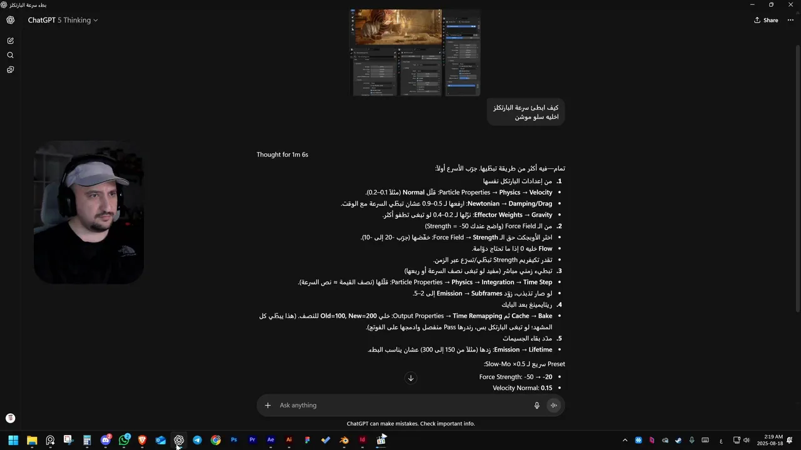Switch to After Effects in the taskbar
Screen dimensions: 801x450
(x=271, y=440)
